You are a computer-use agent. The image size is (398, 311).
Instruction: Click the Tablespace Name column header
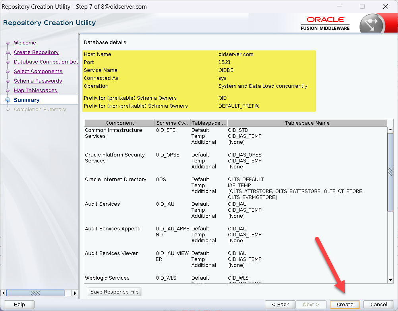pyautogui.click(x=307, y=123)
